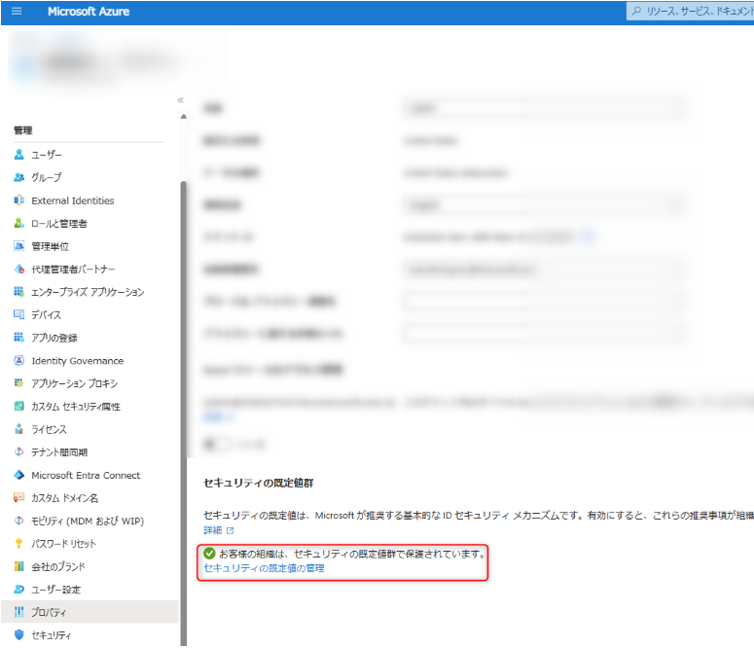Screen dimensions: 754x648
Task: Collapse the sidebar with the double chevron
Action: coord(180,100)
